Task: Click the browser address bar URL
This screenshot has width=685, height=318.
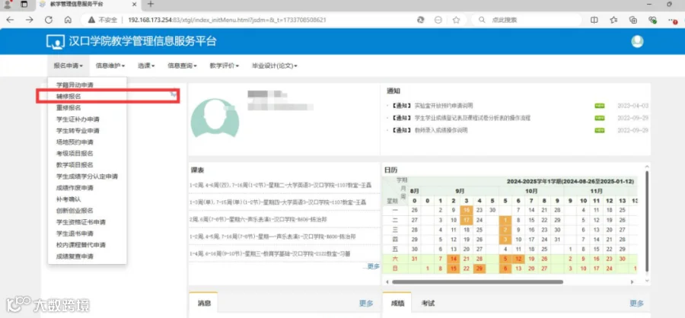Action: pyautogui.click(x=227, y=20)
